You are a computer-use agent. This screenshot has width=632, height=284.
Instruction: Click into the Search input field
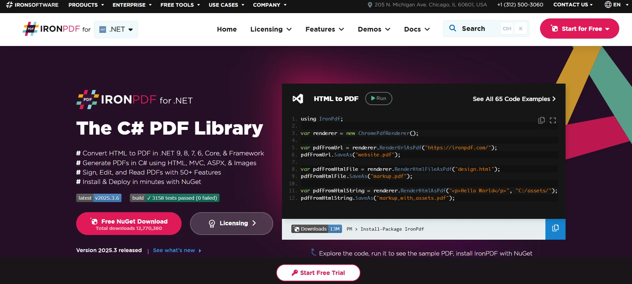click(480, 29)
